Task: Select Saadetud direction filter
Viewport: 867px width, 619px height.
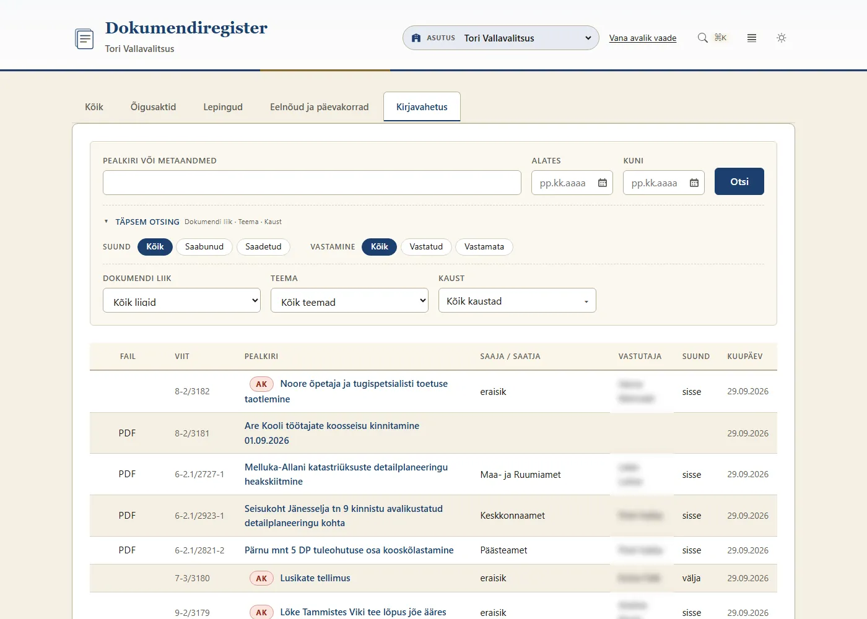Action: point(263,246)
